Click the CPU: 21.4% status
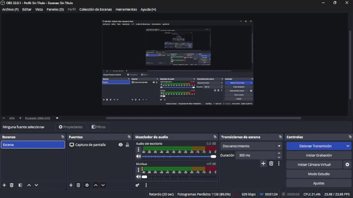The height and width of the screenshot is (198, 353). pos(312,194)
